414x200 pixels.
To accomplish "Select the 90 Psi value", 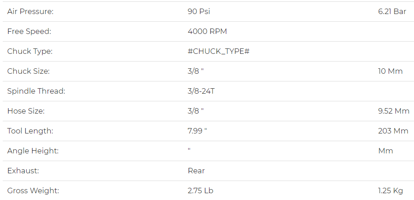I will [199, 11].
